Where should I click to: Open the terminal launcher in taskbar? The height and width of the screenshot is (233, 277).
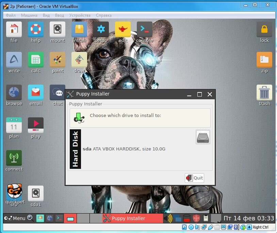(59, 218)
